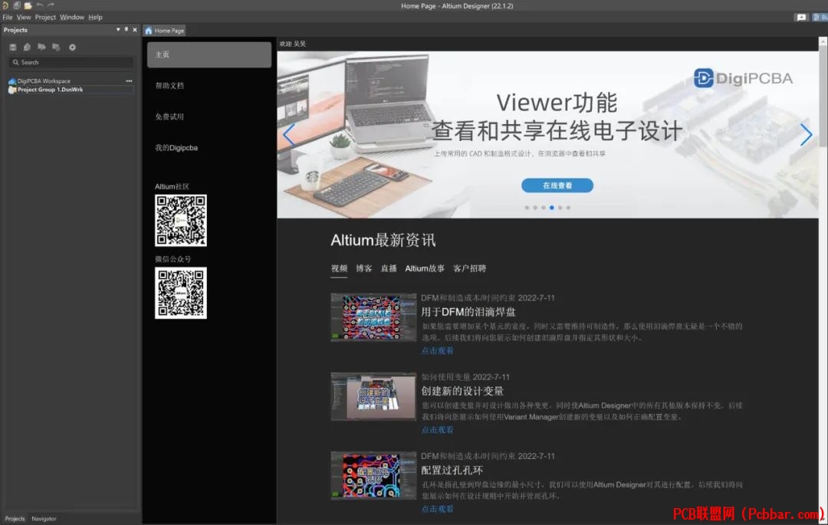The image size is (828, 525).
Task: Click the Redo arrow icon
Action: 51,5
